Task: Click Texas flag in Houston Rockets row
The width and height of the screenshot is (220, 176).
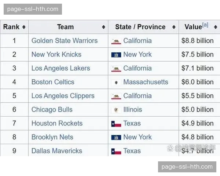Action: click(116, 124)
